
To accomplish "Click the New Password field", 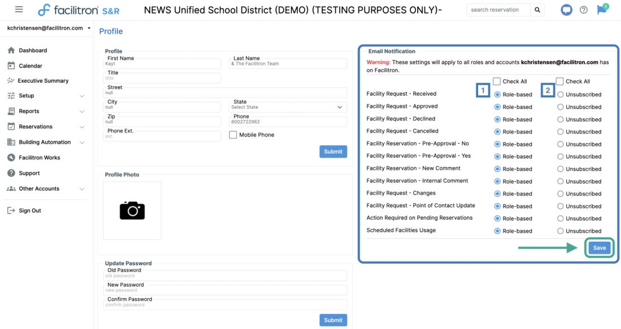I will pyautogui.click(x=225, y=290).
